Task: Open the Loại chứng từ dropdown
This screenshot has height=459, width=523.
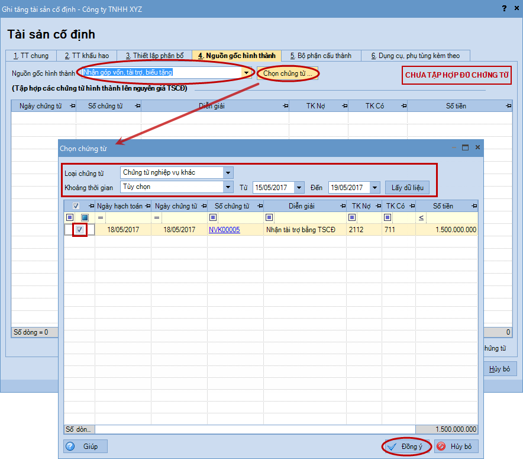Action: pos(228,173)
